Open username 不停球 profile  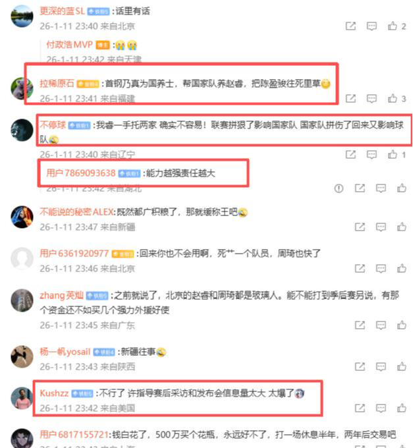click(53, 125)
